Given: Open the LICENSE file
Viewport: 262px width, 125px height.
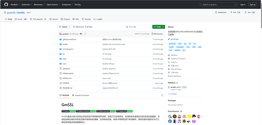Looking at the screenshot, I should [x=66, y=83].
